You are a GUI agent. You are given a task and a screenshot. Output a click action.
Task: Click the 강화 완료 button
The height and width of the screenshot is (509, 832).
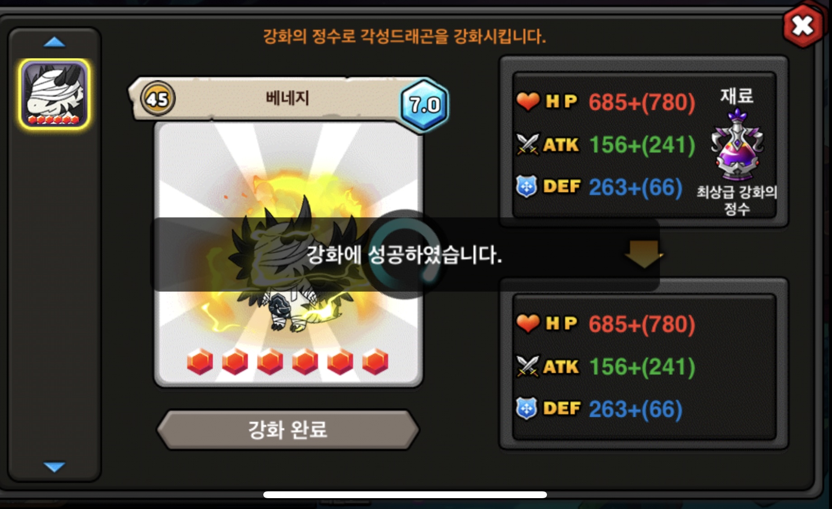point(288,429)
